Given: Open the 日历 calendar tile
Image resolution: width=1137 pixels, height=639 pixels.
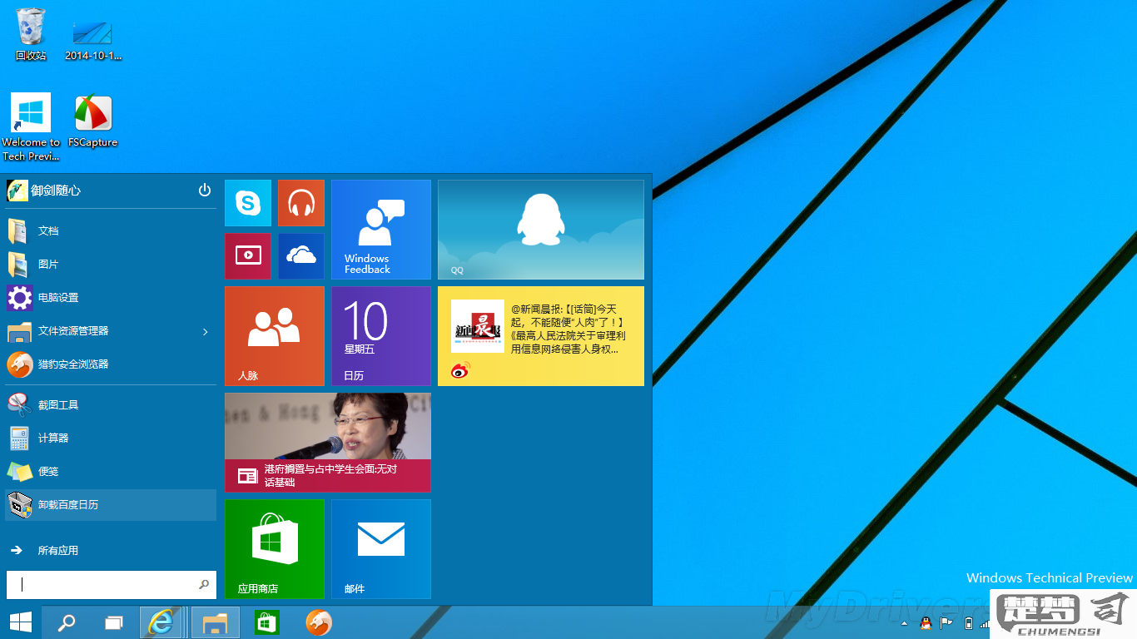Looking at the screenshot, I should pyautogui.click(x=381, y=336).
